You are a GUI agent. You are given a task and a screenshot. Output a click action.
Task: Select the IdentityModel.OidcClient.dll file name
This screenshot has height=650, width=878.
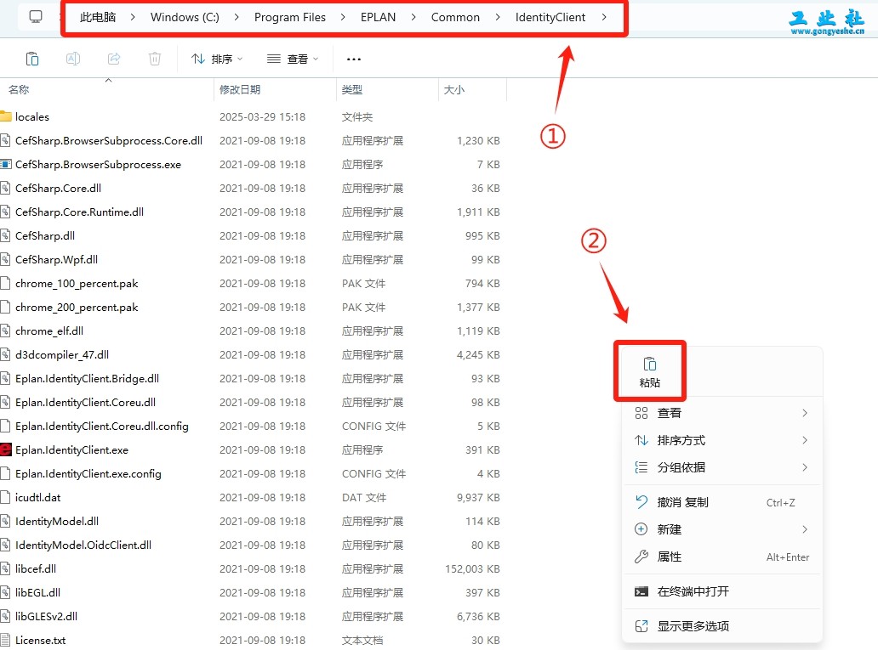pyautogui.click(x=83, y=545)
